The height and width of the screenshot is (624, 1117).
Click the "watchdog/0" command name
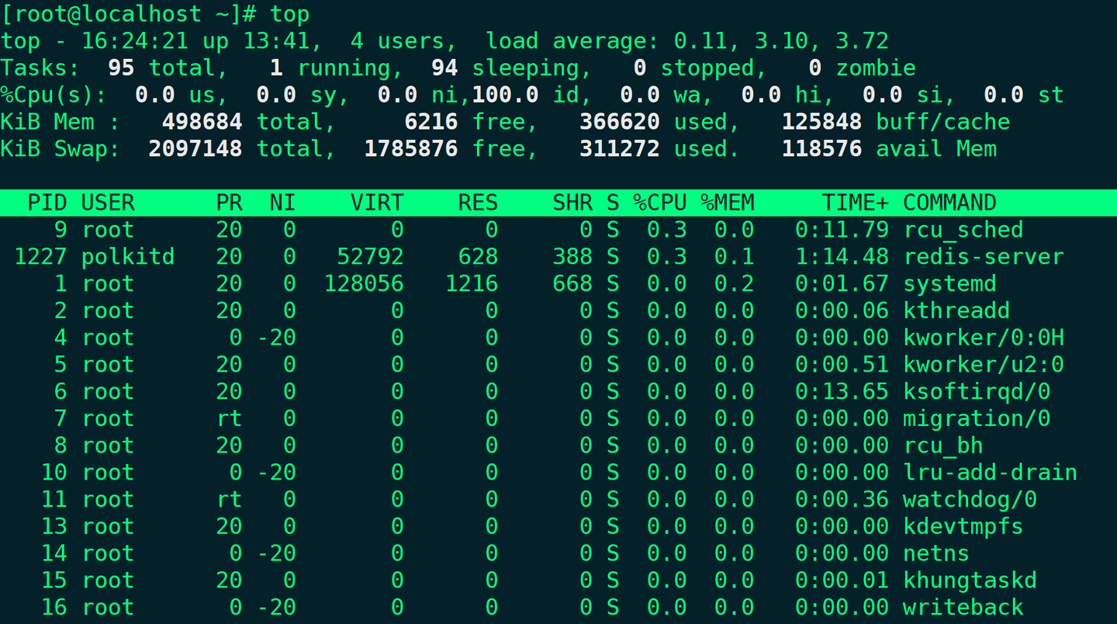point(970,500)
